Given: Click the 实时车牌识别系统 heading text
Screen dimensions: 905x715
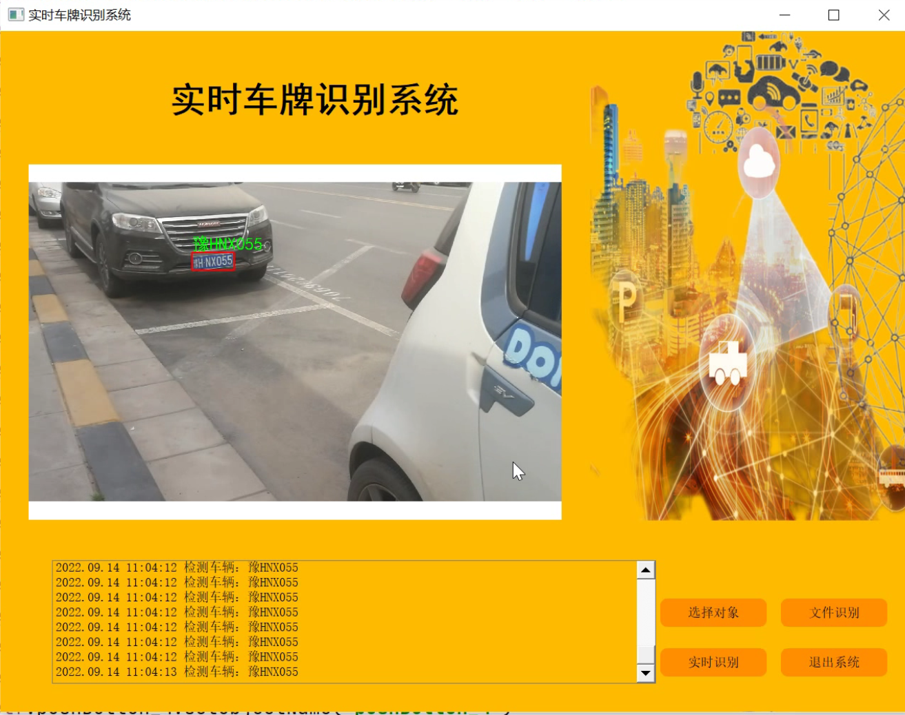Looking at the screenshot, I should click(315, 100).
